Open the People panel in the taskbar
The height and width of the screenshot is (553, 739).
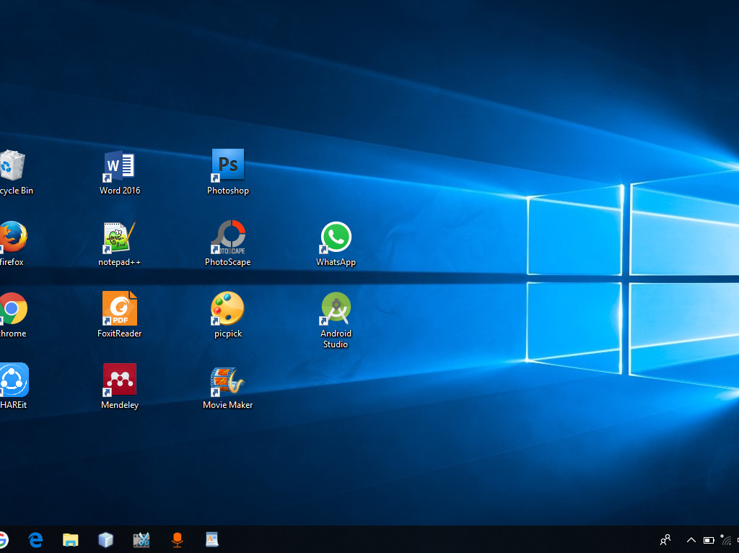click(664, 539)
